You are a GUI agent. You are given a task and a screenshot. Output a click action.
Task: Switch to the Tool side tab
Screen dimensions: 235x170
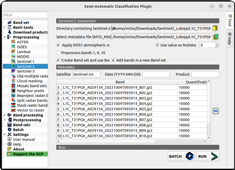(230, 21)
